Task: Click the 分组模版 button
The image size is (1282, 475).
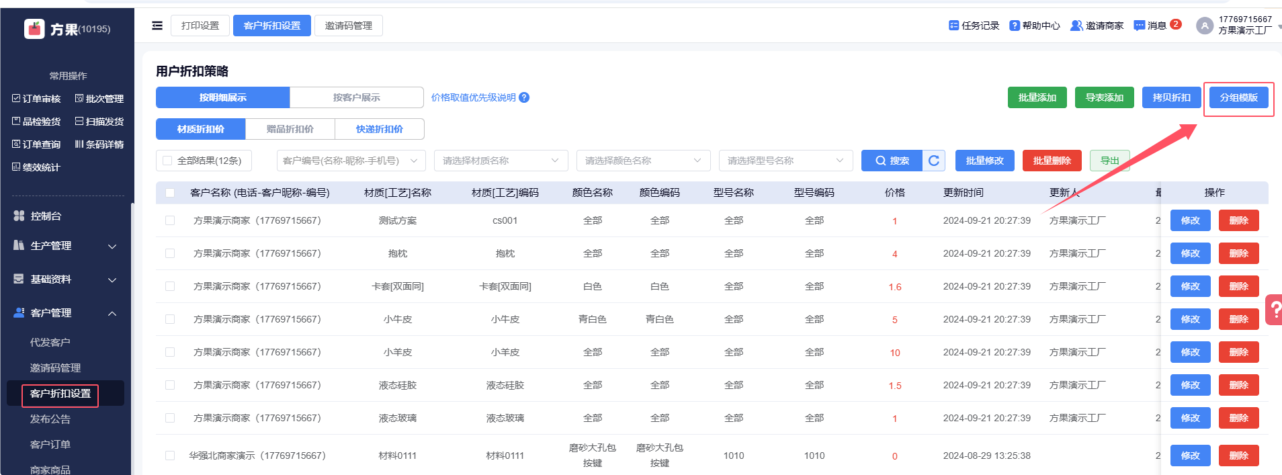Action: tap(1238, 97)
